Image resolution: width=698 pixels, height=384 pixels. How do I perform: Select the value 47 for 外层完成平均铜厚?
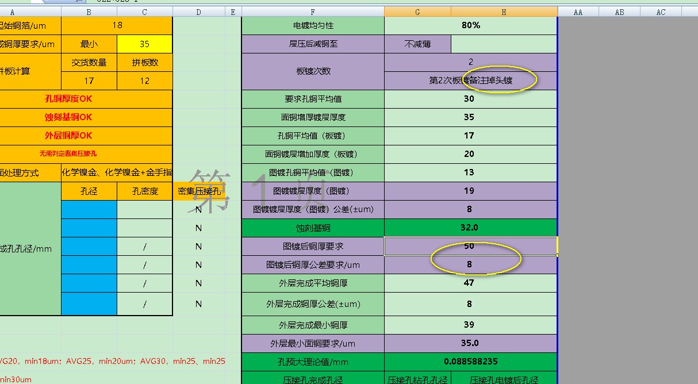point(471,283)
